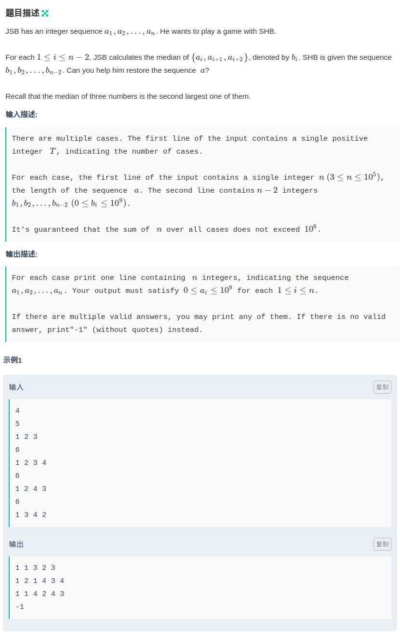The image size is (400, 634).
Task: Click the 输出 label of the sample
Action: click(16, 544)
